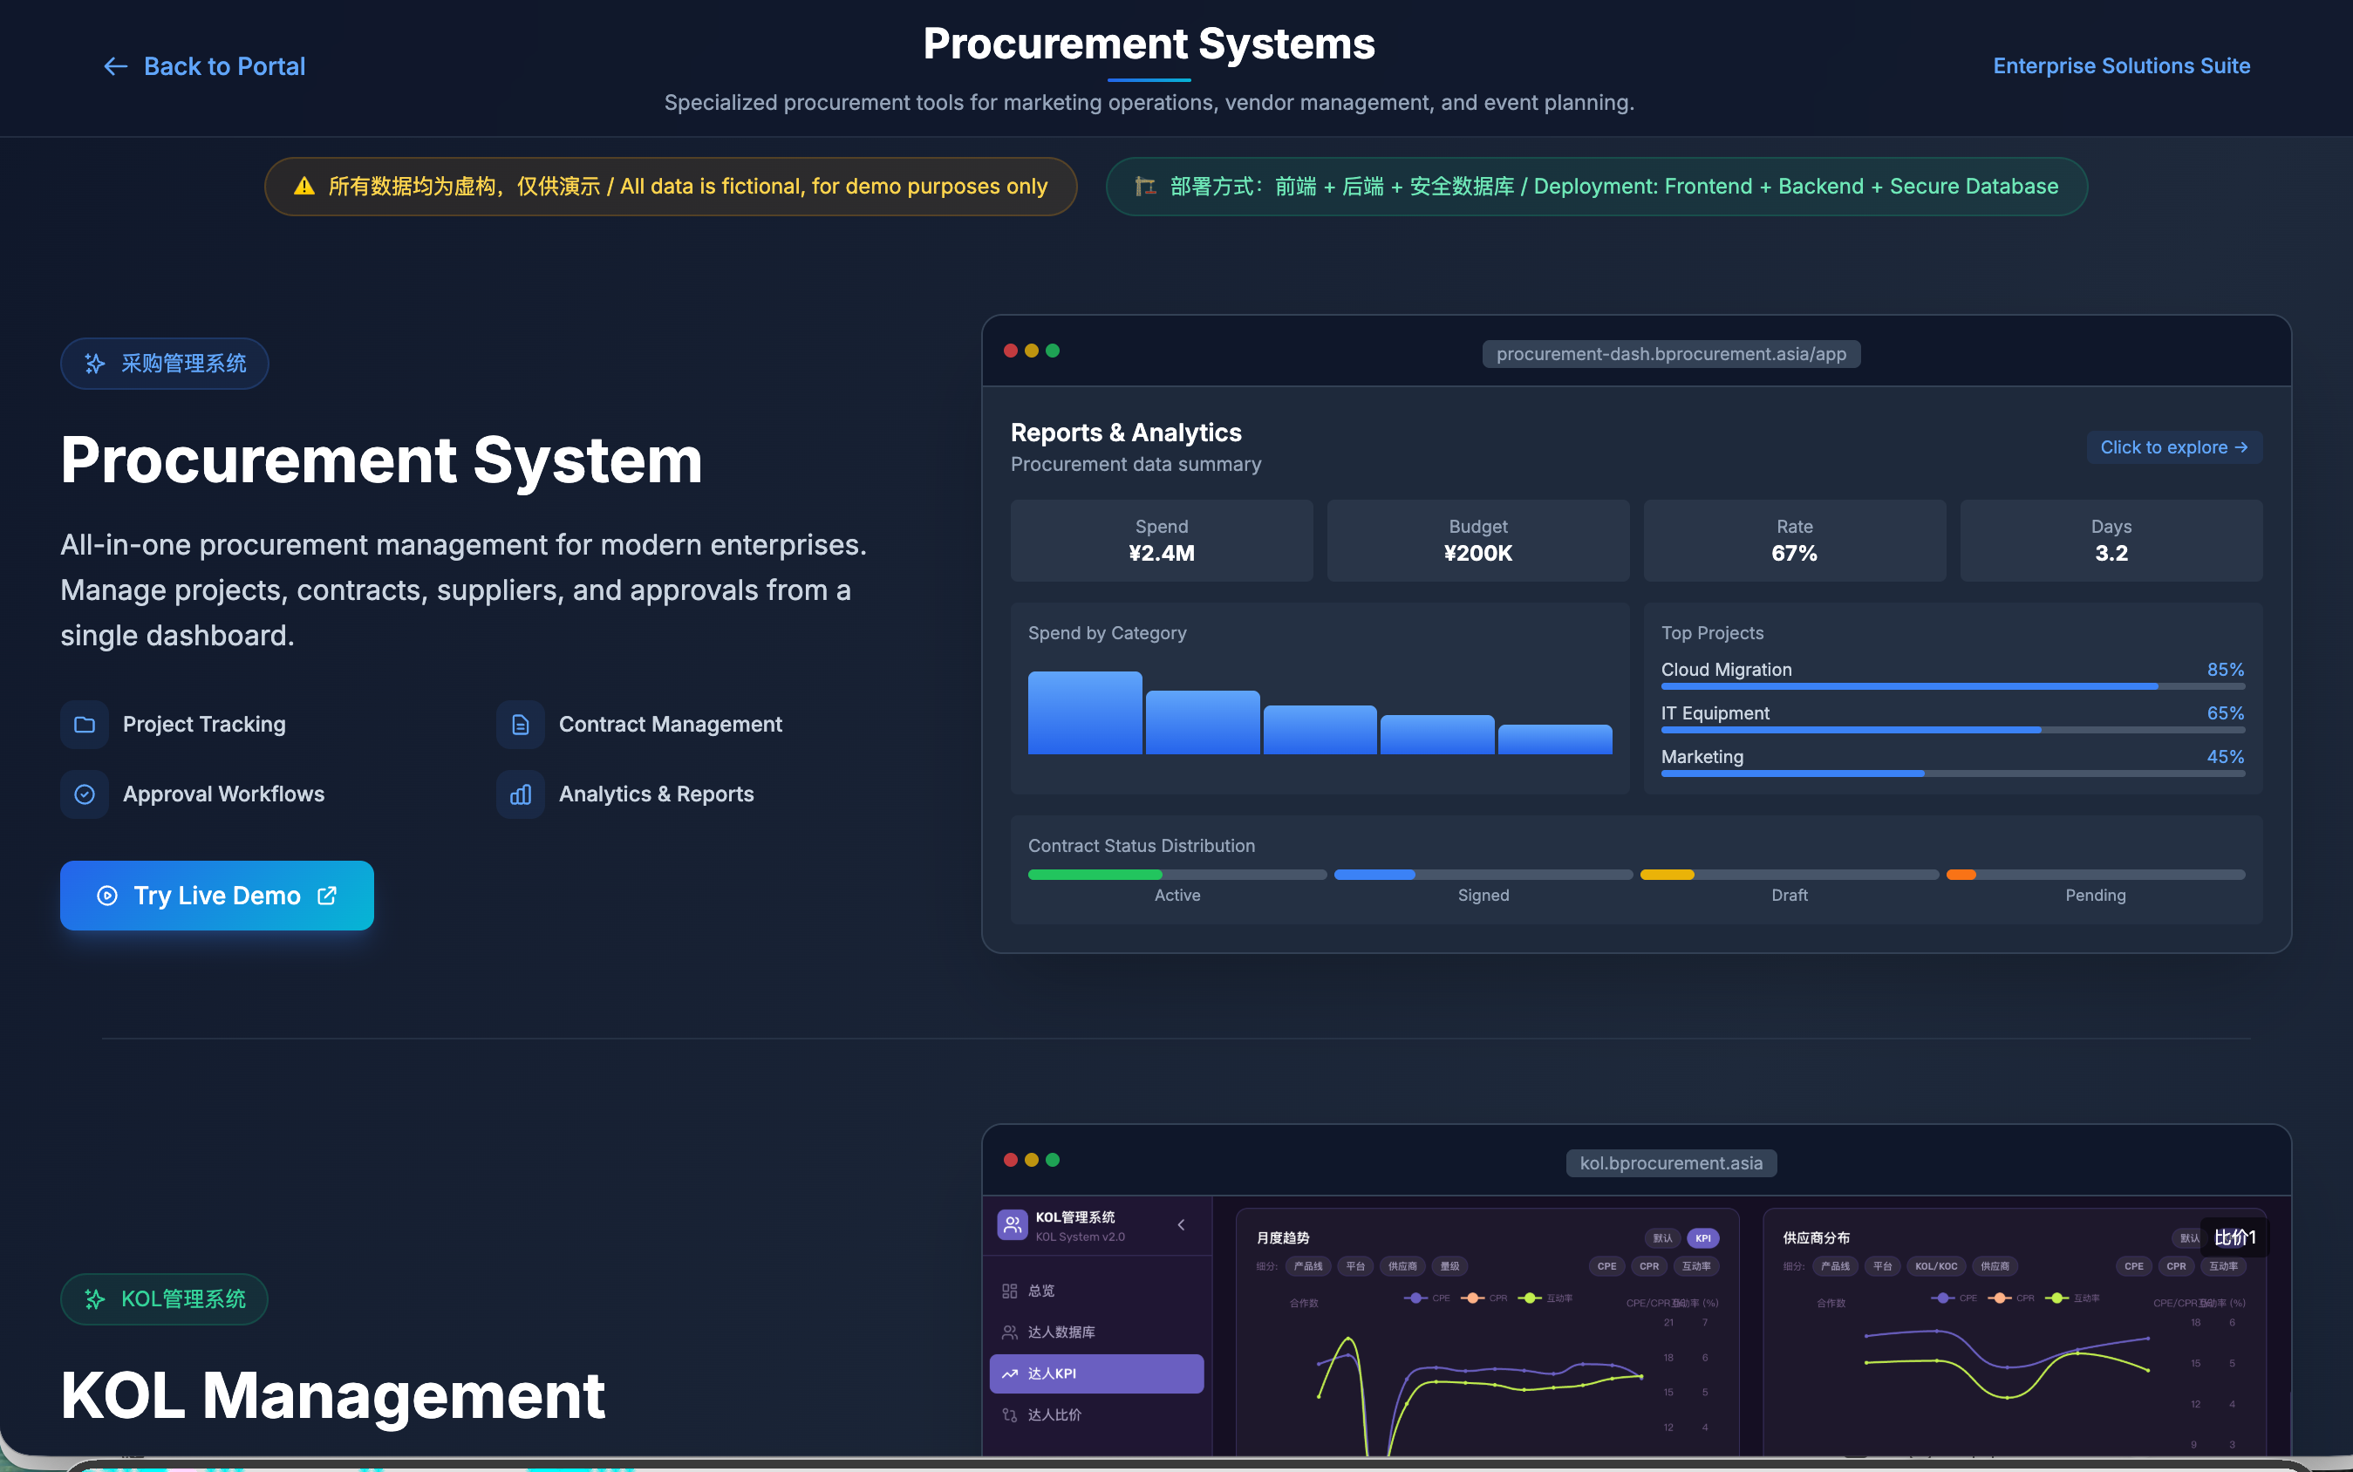Select the 平台 segment in 月度趋势

(x=1355, y=1266)
